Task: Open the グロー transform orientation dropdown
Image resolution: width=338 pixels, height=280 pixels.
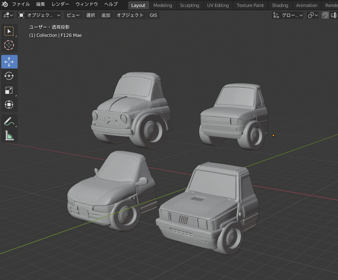Action: tap(288, 15)
